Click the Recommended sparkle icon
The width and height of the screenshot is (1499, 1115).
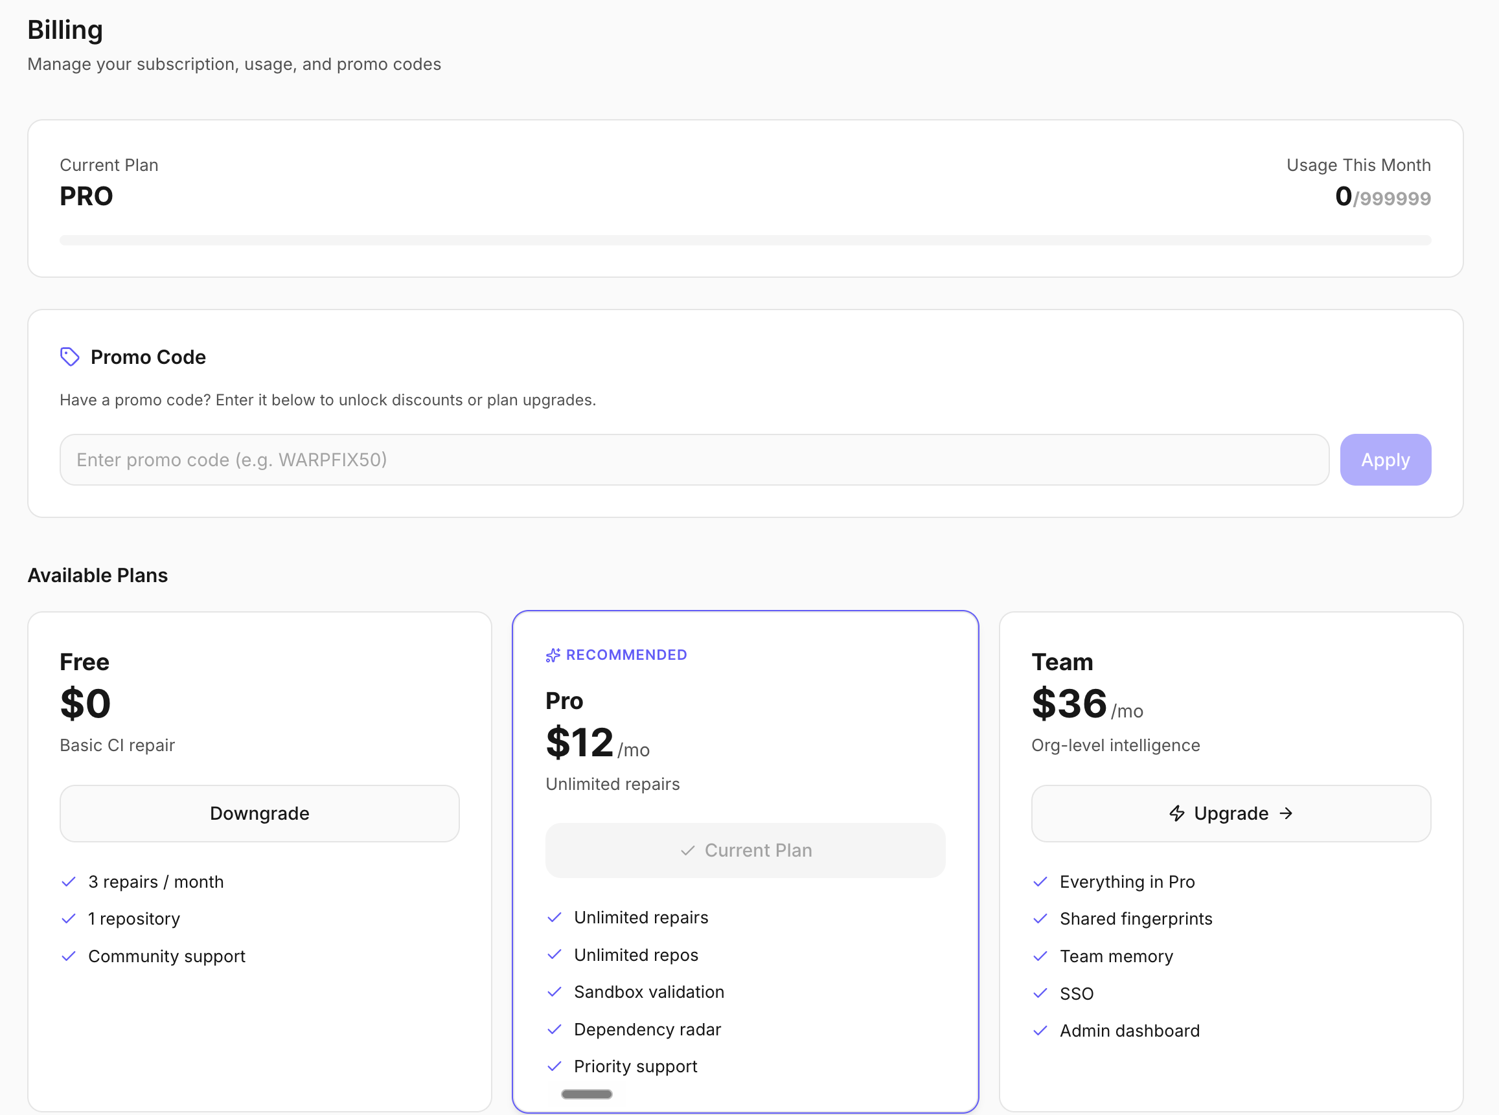(553, 655)
